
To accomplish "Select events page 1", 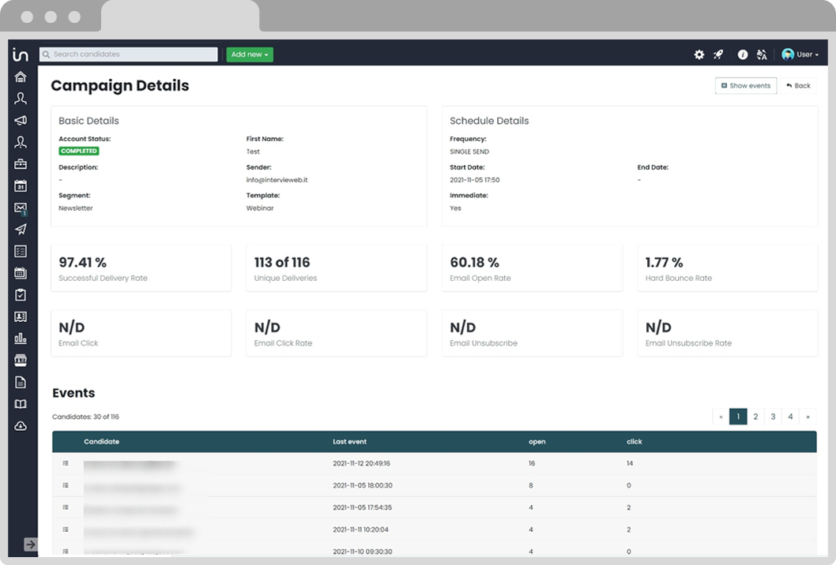I will pos(738,417).
